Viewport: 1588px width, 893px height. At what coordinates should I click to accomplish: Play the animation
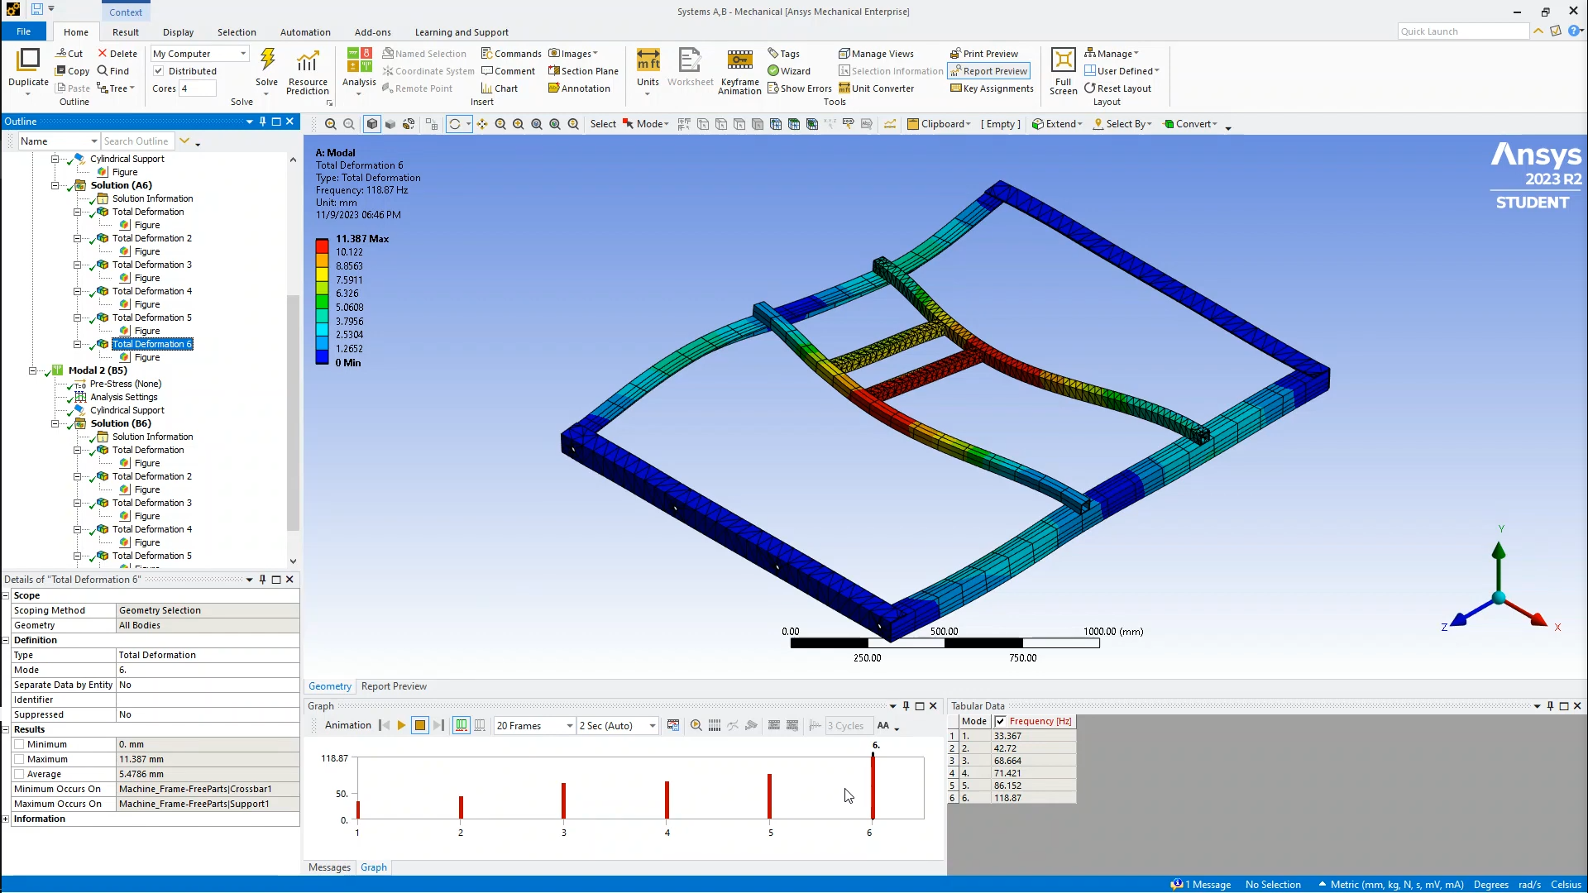pos(401,726)
